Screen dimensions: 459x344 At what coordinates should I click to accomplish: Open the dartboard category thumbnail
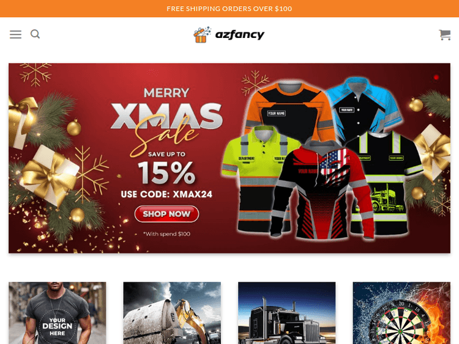[x=401, y=313]
